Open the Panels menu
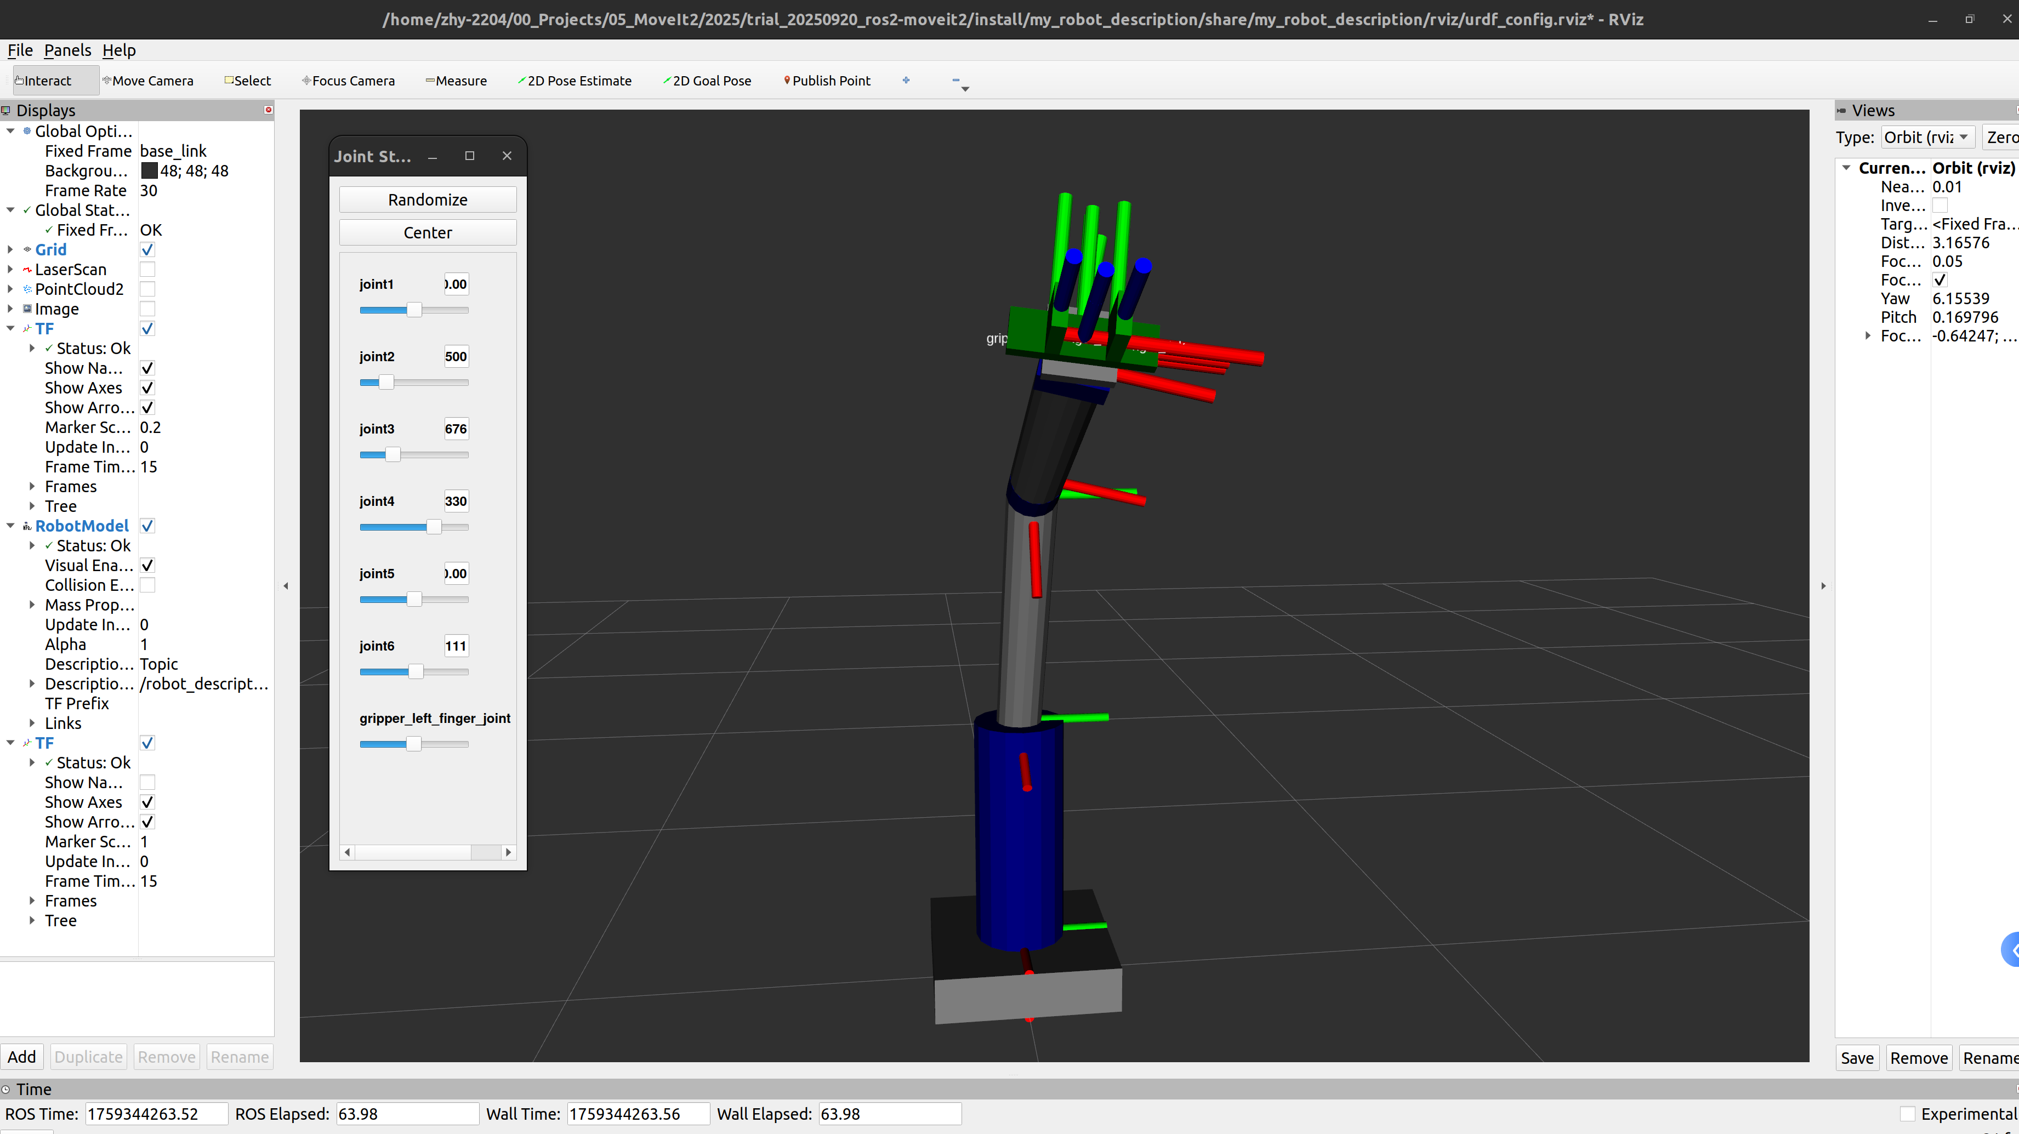This screenshot has width=2019, height=1134. point(67,50)
